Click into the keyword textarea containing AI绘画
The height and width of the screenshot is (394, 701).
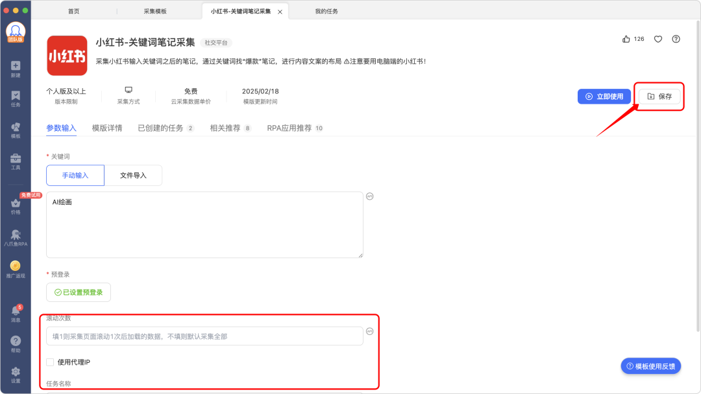(x=204, y=225)
